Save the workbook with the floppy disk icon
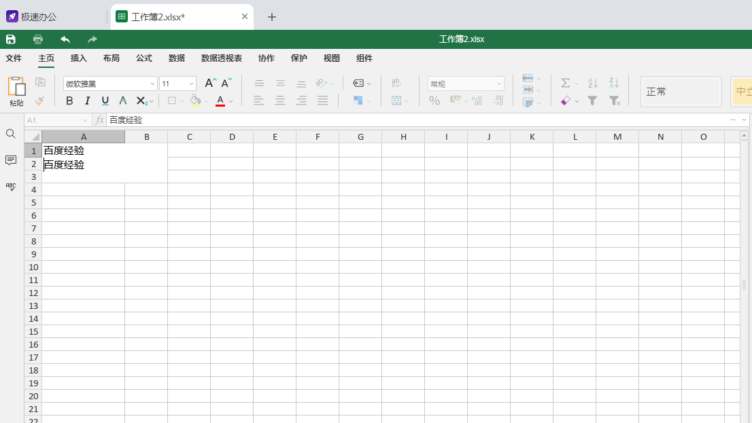The height and width of the screenshot is (423, 752). [11, 39]
